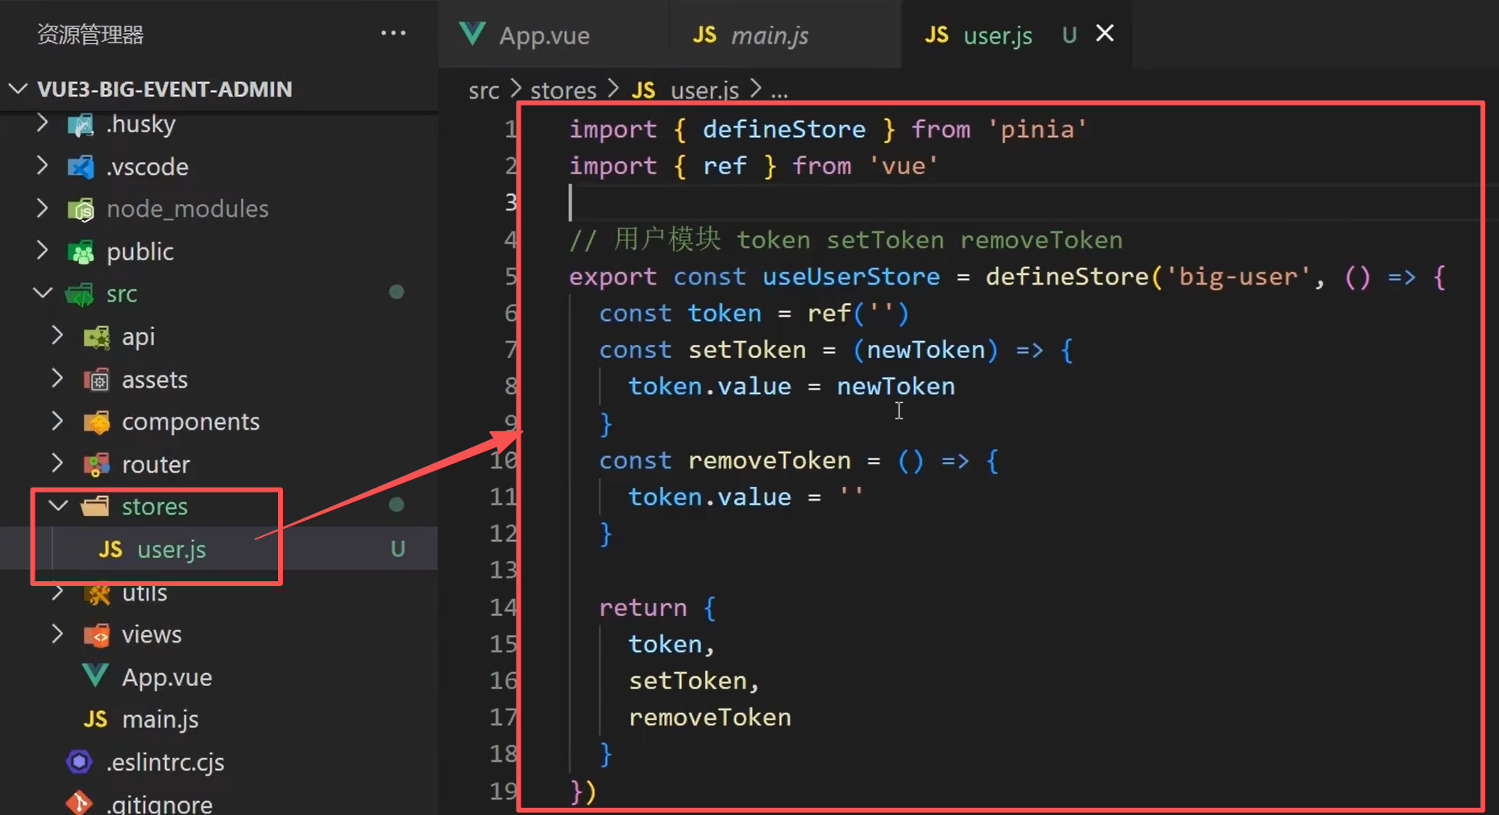
Task: Click the utils folder icon
Action: coord(98,593)
